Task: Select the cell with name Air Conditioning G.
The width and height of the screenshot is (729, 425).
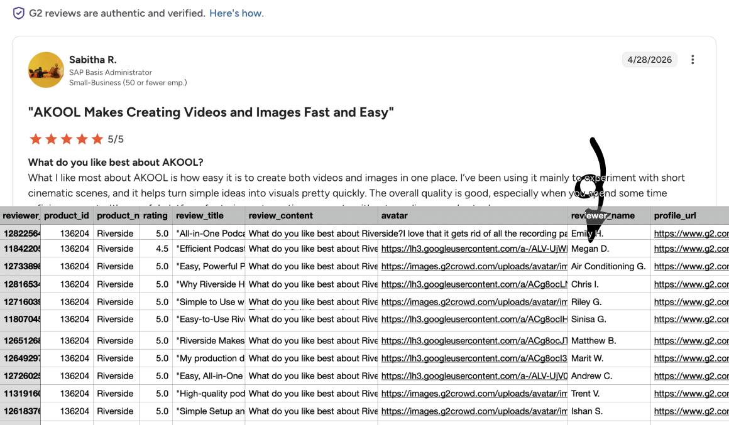Action: coord(609,267)
